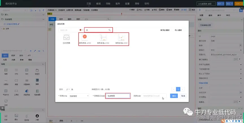The width and height of the screenshot is (244, 123).
Task: Expand right panel using blue right-arrow icon
Action: point(200,10)
